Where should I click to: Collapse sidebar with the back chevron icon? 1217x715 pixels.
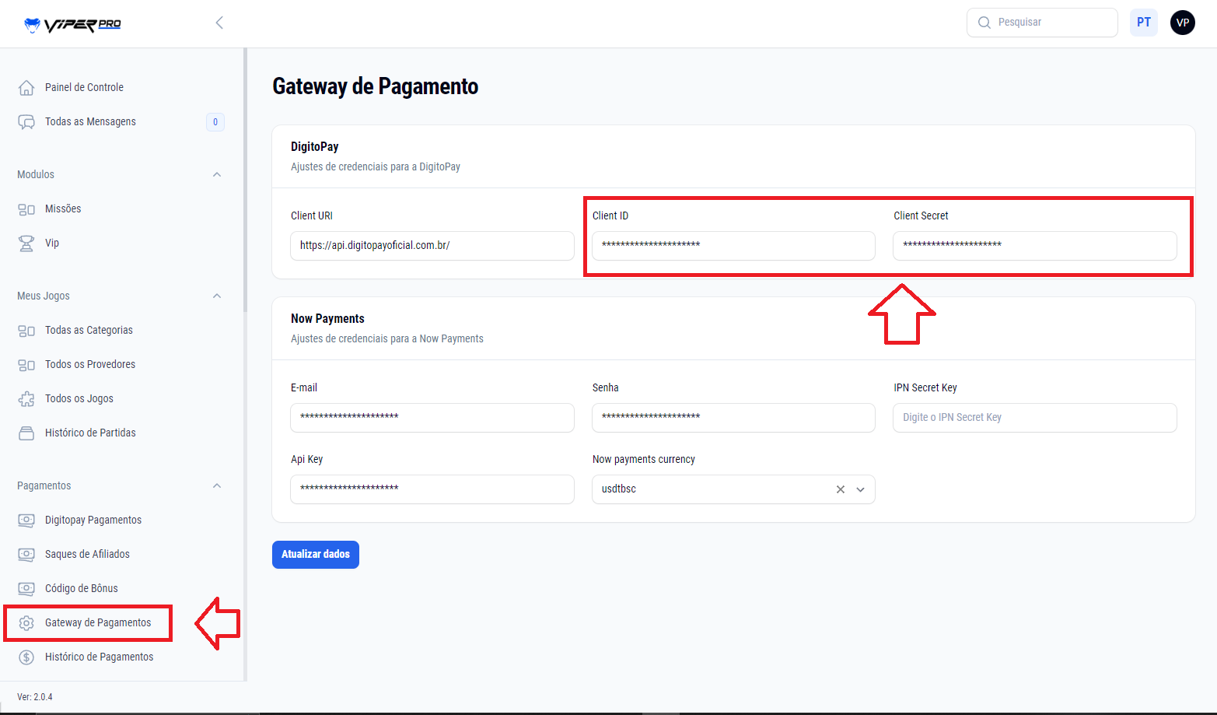coord(219,23)
